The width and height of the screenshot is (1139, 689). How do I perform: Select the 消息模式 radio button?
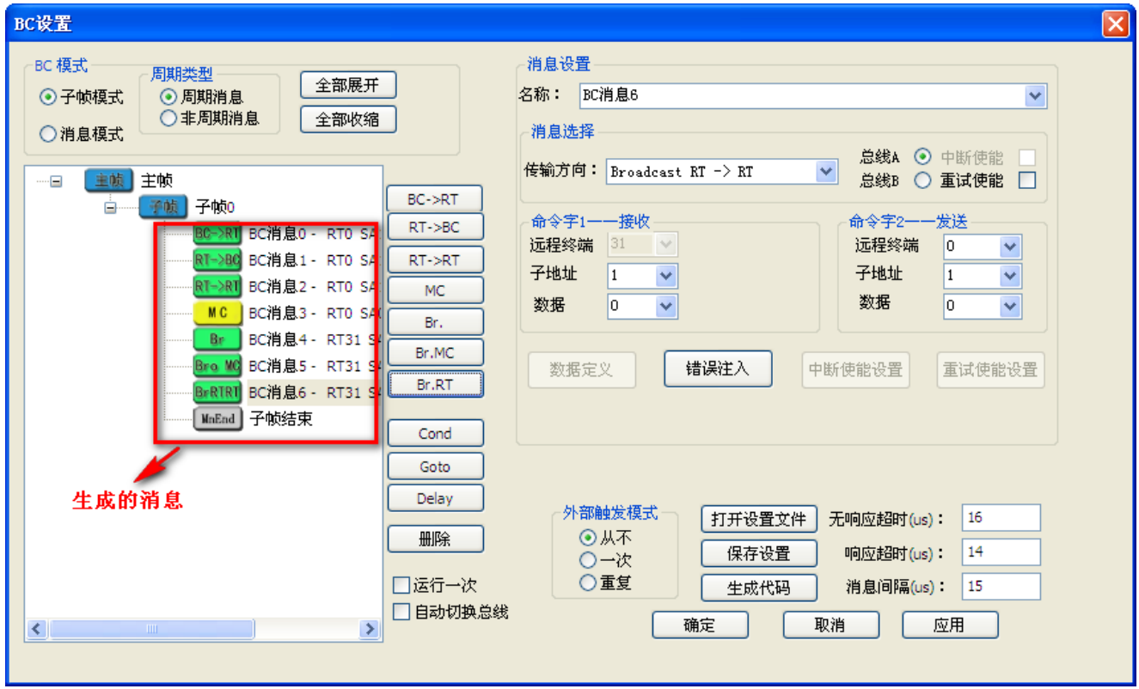pyautogui.click(x=48, y=134)
